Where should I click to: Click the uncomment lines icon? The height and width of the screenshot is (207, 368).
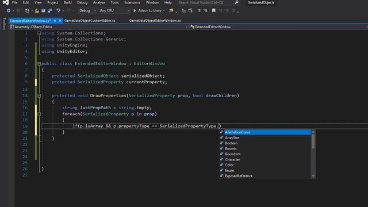tap(205, 10)
